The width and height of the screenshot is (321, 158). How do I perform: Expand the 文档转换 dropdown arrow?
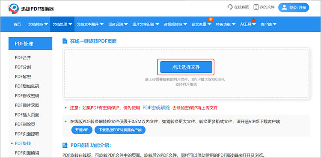46,24
